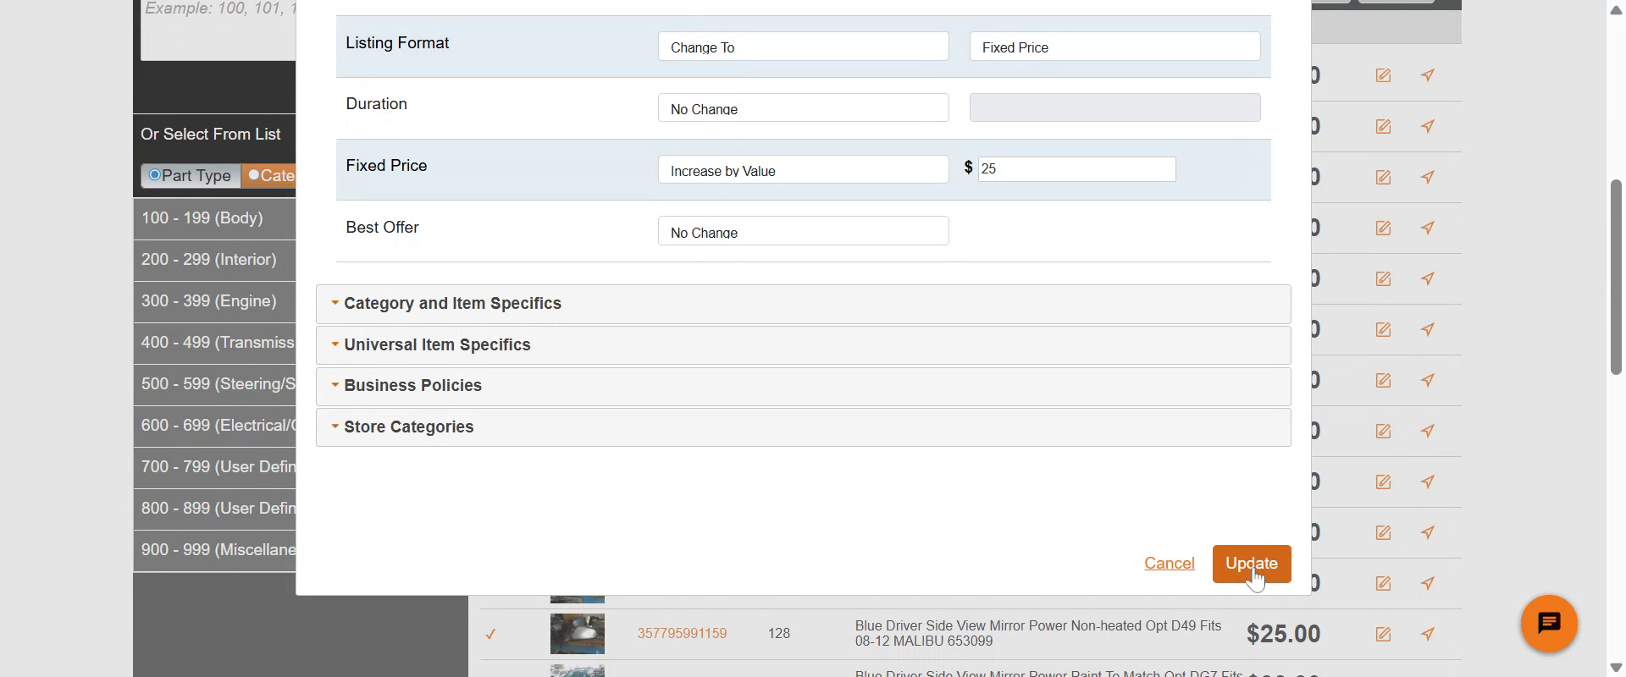1626x677 pixels.
Task: Open the Duration 'No Change' dropdown
Action: click(803, 107)
